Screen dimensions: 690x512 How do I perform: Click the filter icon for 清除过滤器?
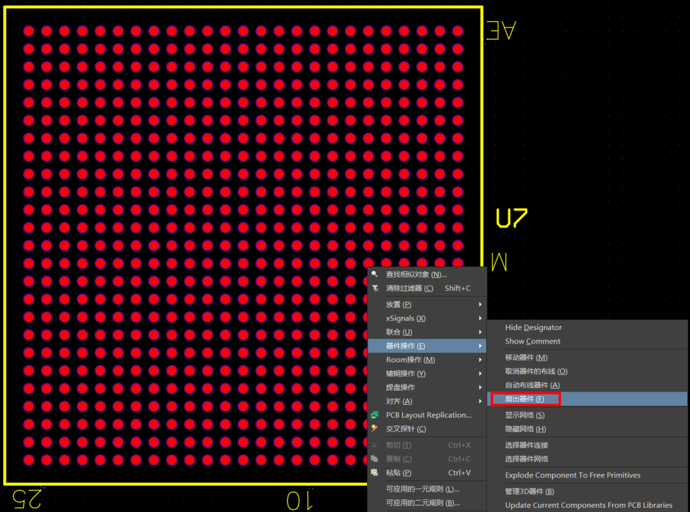[375, 288]
